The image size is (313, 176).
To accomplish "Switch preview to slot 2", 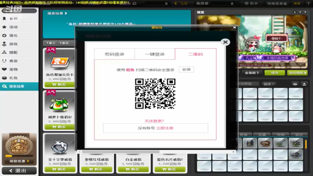I will tap(300, 13).
